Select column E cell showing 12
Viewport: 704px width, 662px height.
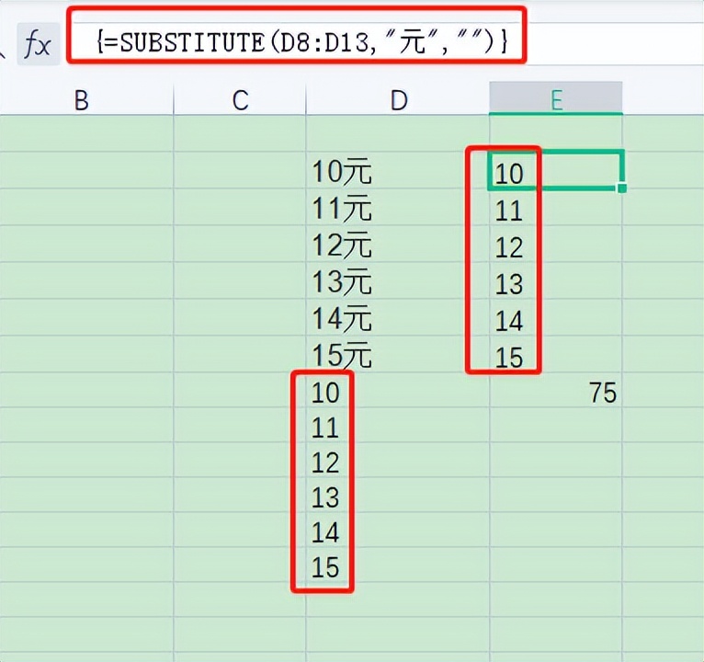[x=556, y=245]
